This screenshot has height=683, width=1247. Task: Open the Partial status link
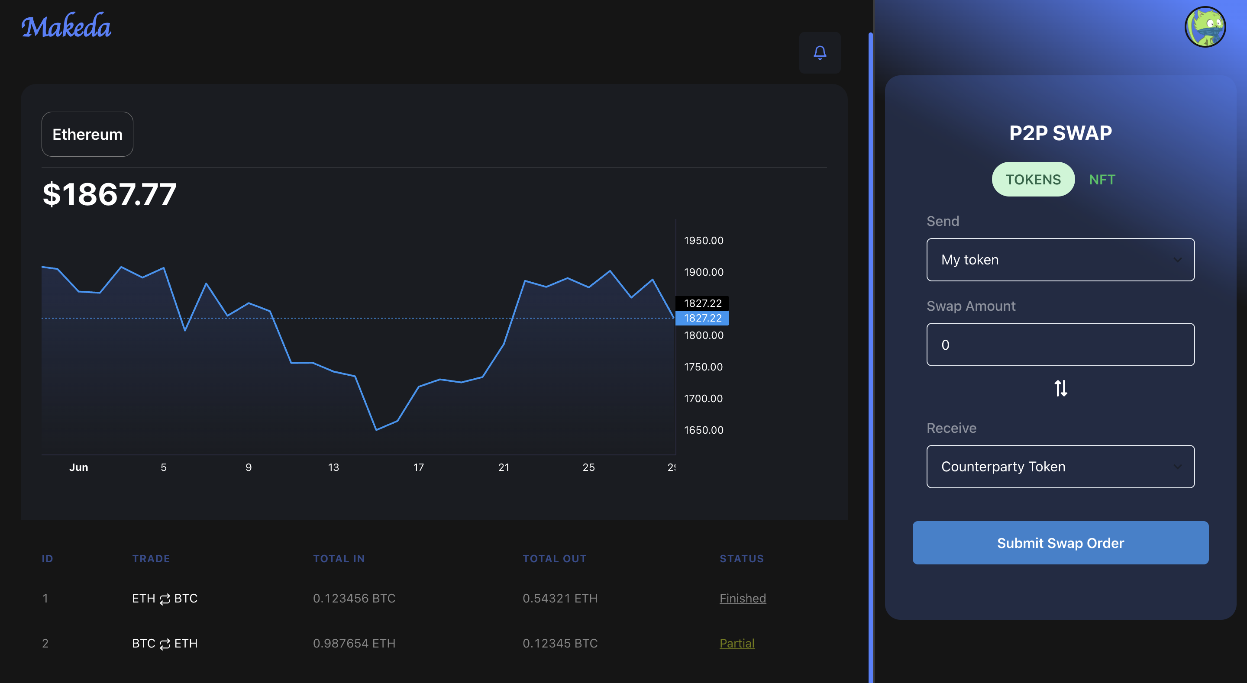pyautogui.click(x=736, y=643)
